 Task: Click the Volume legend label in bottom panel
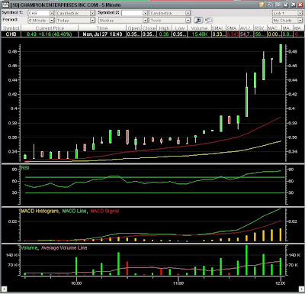(29, 247)
